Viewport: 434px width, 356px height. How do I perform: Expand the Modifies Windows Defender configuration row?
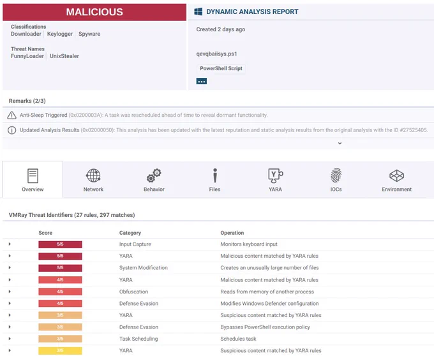(10, 304)
